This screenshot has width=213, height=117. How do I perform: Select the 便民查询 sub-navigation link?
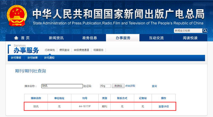point(64,50)
